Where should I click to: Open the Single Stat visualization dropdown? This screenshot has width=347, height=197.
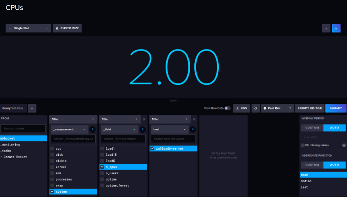tap(28, 28)
